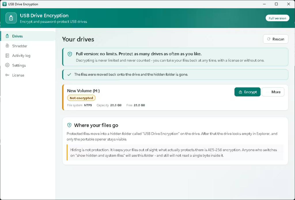Click the checkmark icon in the success message
Viewport: 295px width, 200px height.
[69, 74]
